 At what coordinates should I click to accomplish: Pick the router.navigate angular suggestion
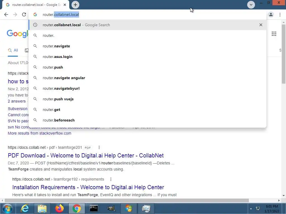tap(147, 78)
